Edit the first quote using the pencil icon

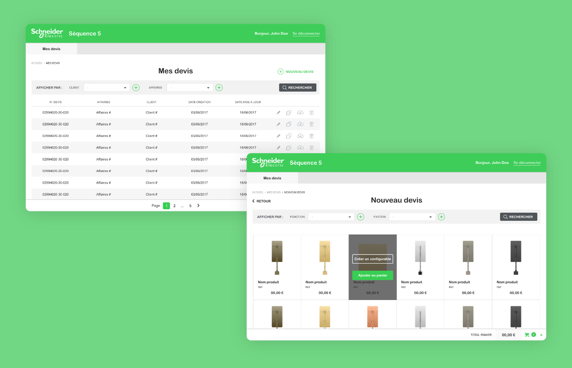(278, 113)
